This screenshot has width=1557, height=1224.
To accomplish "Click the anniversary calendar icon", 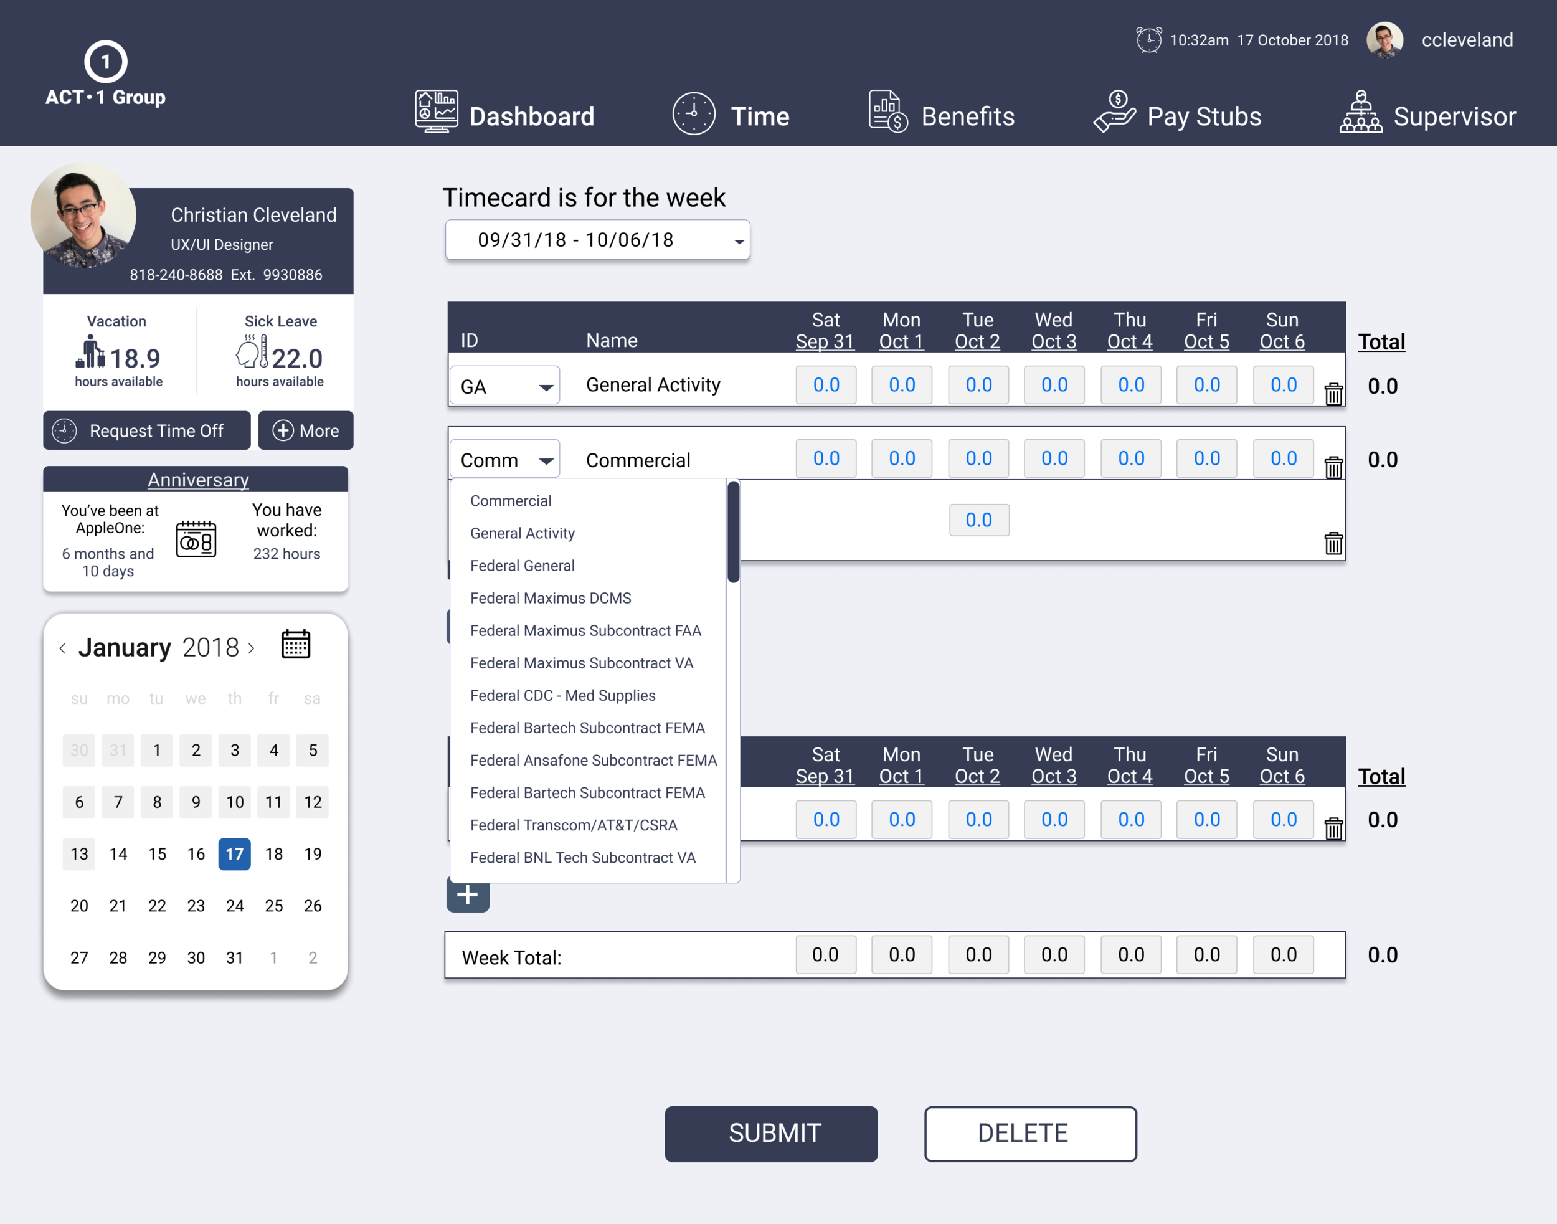I will tap(196, 539).
